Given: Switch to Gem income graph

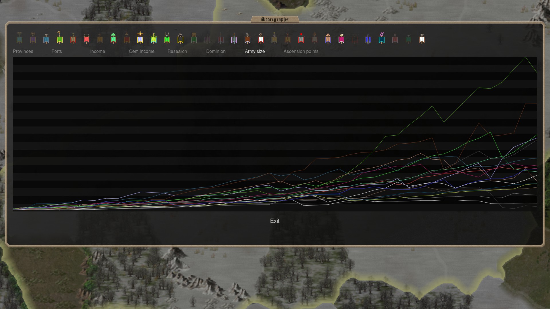Looking at the screenshot, I should point(142,51).
